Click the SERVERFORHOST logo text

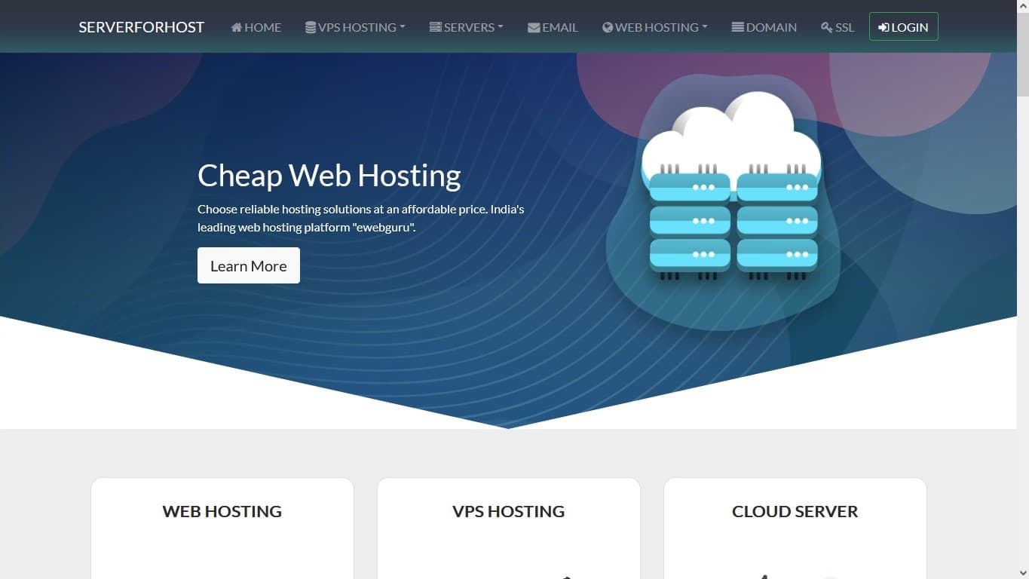(141, 26)
